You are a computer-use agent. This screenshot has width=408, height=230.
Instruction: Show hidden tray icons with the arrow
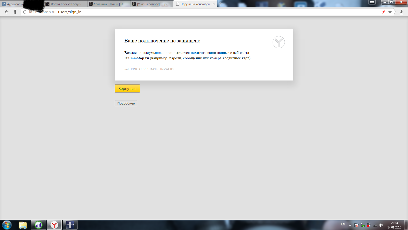[x=350, y=225]
